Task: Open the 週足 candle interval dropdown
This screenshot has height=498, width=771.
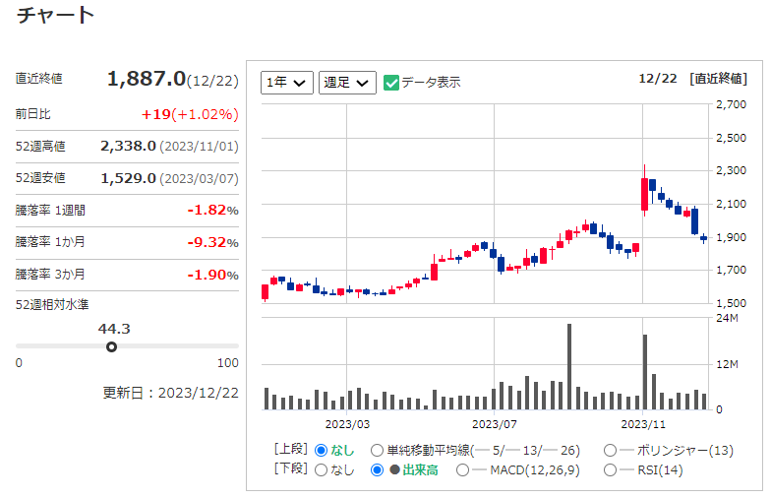Action: pos(347,83)
